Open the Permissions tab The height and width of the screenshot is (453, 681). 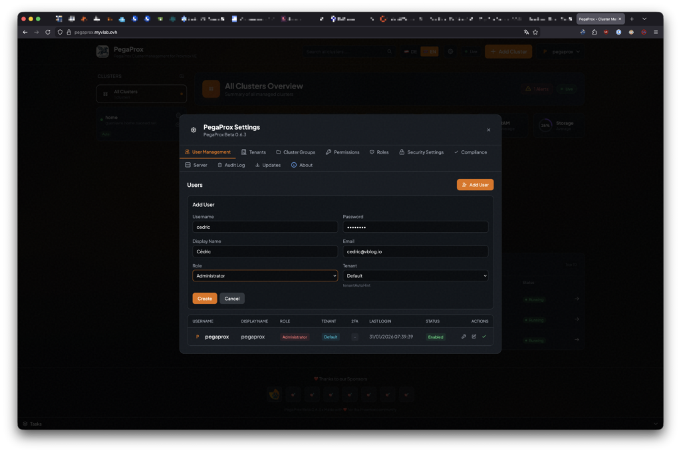(342, 152)
